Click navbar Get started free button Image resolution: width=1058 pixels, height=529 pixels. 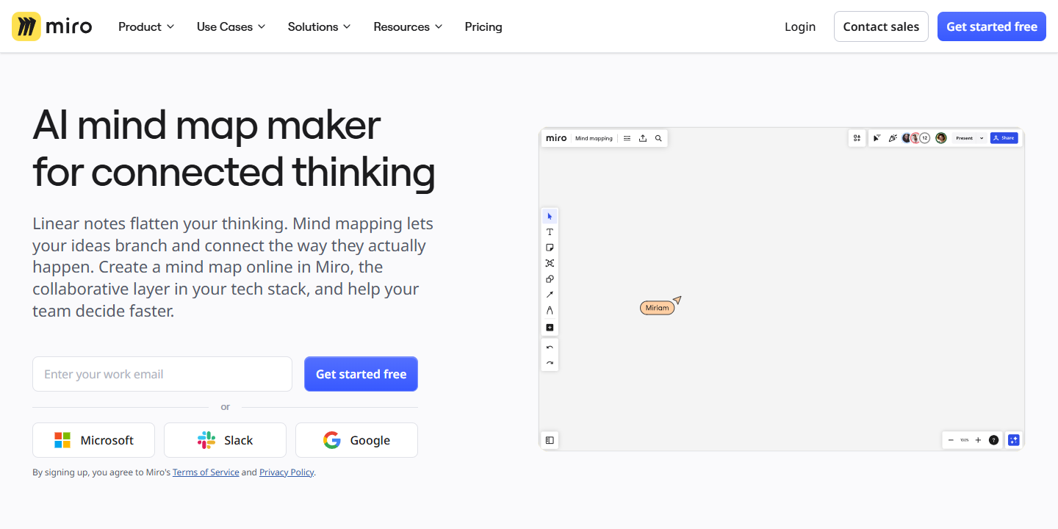coord(992,26)
